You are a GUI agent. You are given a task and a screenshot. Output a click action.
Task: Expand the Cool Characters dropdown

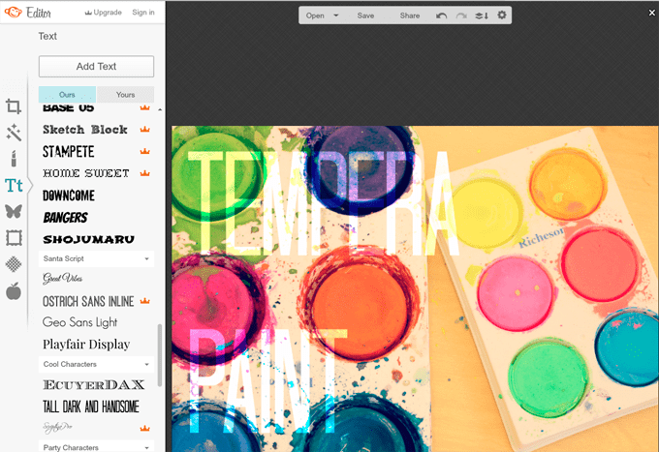[146, 364]
